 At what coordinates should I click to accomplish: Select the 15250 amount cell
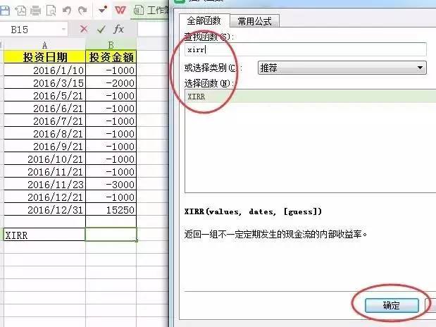tap(111, 209)
